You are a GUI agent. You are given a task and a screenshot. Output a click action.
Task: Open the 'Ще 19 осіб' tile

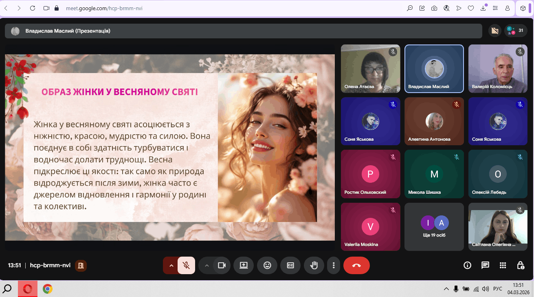pyautogui.click(x=434, y=226)
